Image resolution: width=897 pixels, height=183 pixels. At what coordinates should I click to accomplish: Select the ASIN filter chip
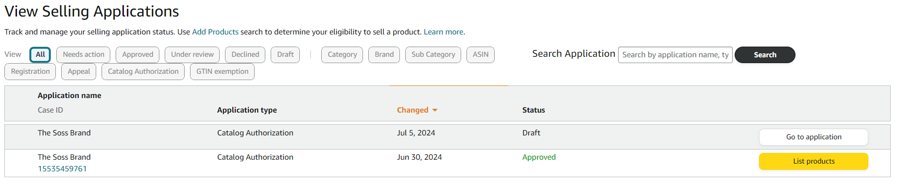[x=481, y=55]
